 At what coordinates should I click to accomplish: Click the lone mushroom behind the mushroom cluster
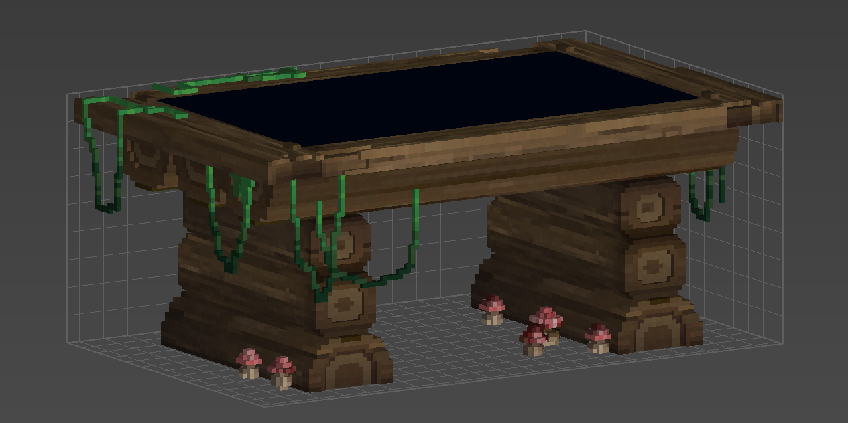pyautogui.click(x=493, y=310)
